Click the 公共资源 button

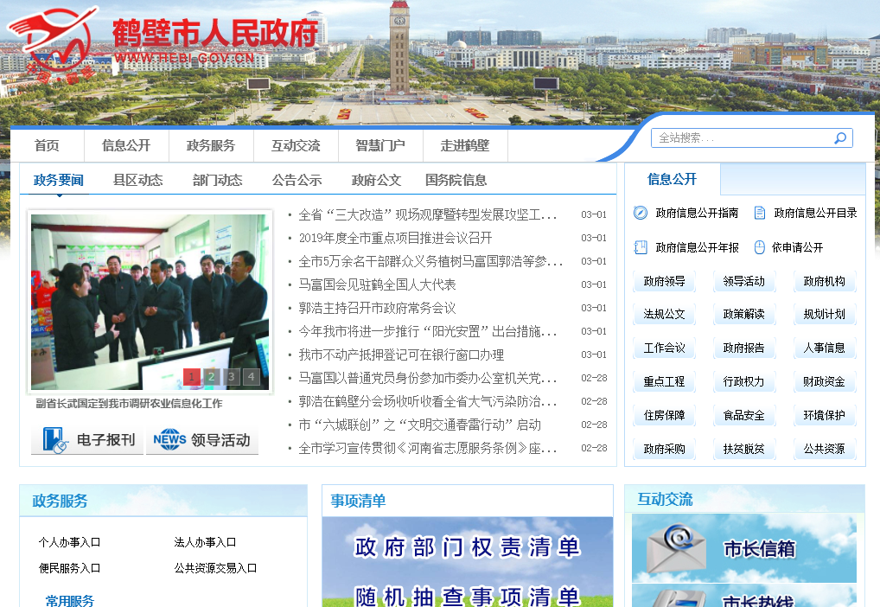pos(825,450)
